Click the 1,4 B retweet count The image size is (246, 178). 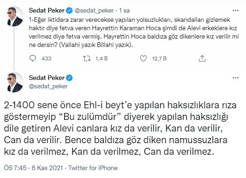(x=101, y=59)
